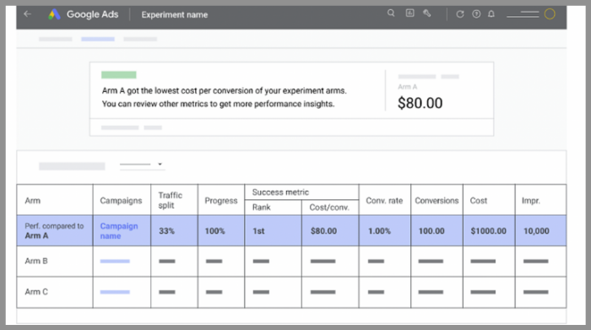Open the help question mark icon
Screen dimensions: 591x330
pos(476,14)
